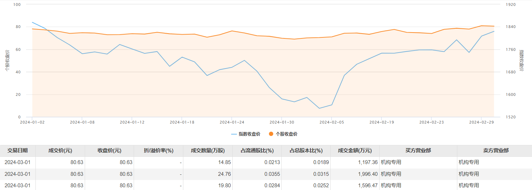Click the 2024-01-30 x-axis date label
Screen dimensions: 532x190
click(x=282, y=122)
